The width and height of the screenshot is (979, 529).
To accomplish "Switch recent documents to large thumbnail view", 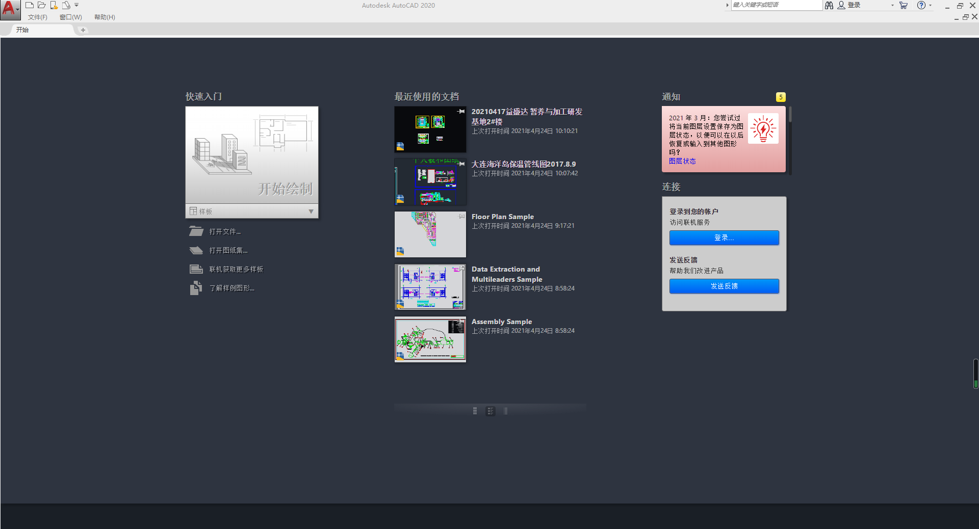I will pyautogui.click(x=475, y=411).
